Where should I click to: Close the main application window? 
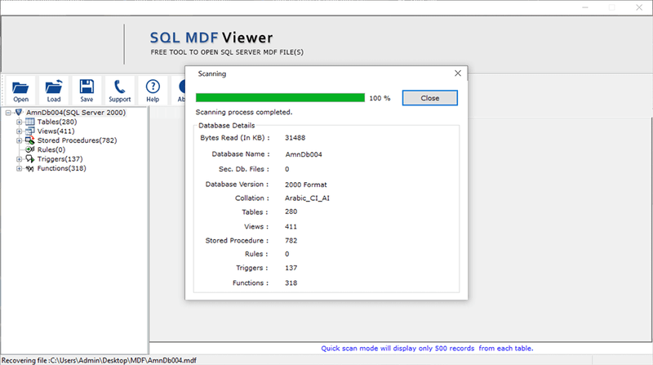pos(639,7)
